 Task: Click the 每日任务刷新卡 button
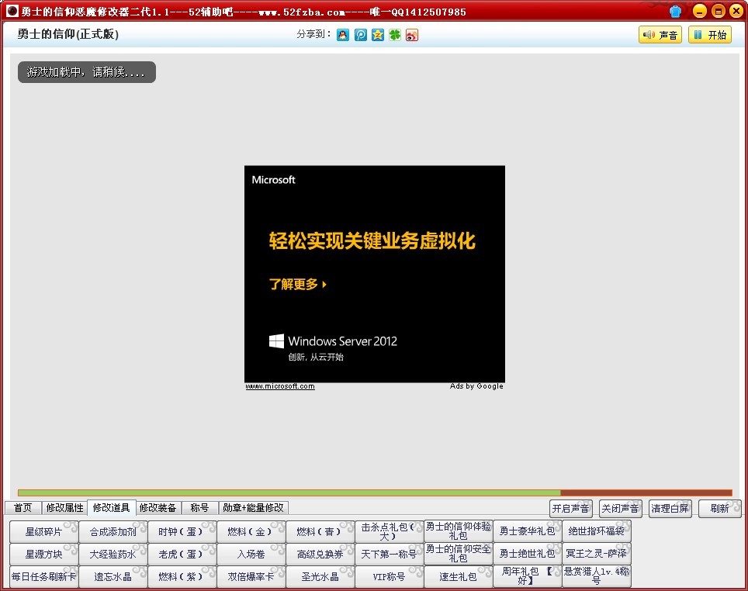(x=44, y=576)
